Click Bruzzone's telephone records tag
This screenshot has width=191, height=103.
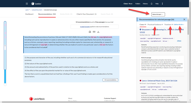pyautogui.click(x=168, y=38)
